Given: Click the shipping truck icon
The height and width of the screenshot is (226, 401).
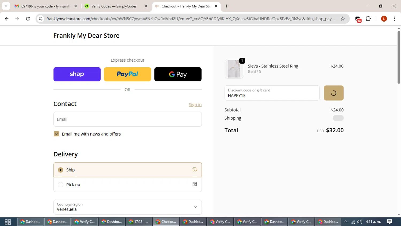Looking at the screenshot, I should coord(195,169).
